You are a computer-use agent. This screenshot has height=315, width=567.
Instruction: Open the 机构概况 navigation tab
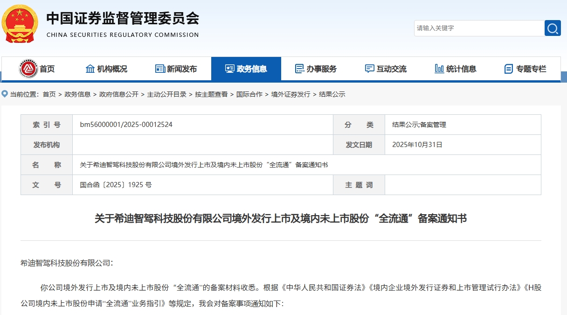[x=106, y=69]
